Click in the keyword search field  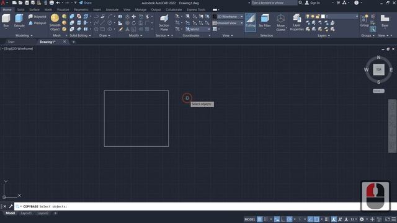274,2
